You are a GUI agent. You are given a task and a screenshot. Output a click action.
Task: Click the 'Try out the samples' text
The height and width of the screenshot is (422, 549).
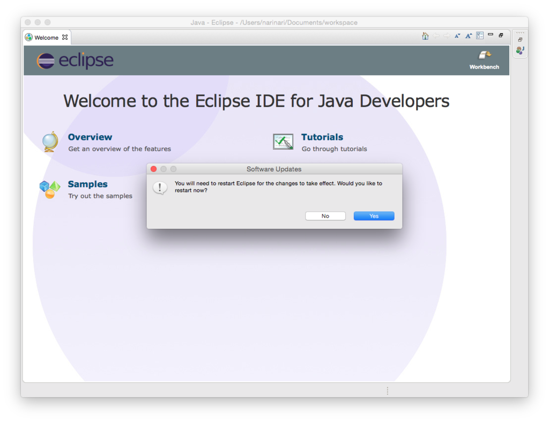(100, 196)
